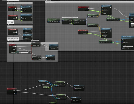
Task: Click the Touch input comment box header
Action: coord(32,43)
